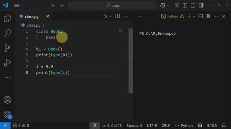Toggle the primary side bar
Screen dimensions: 231x129
point(185,5)
